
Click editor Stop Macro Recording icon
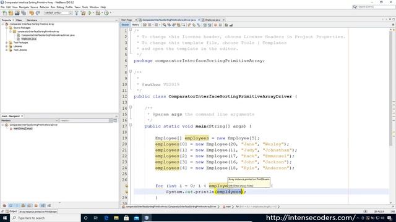(x=220, y=25)
